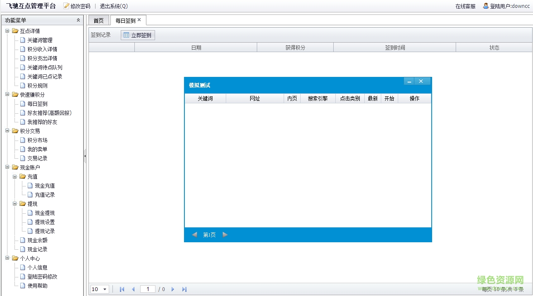Click sidebar splitter collapse handle
This screenshot has height=296, width=533.
(x=85, y=156)
